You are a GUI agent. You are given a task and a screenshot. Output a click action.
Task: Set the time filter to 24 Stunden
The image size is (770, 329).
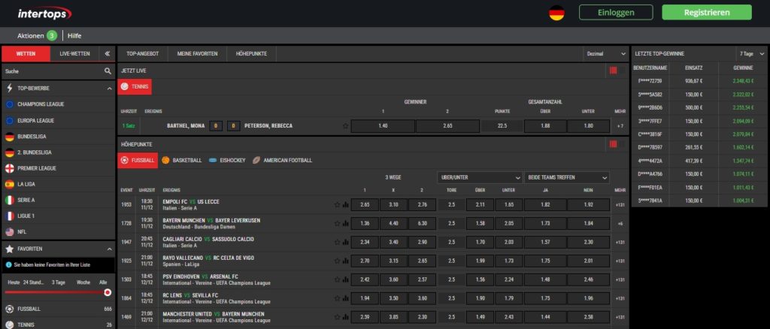[x=34, y=282]
